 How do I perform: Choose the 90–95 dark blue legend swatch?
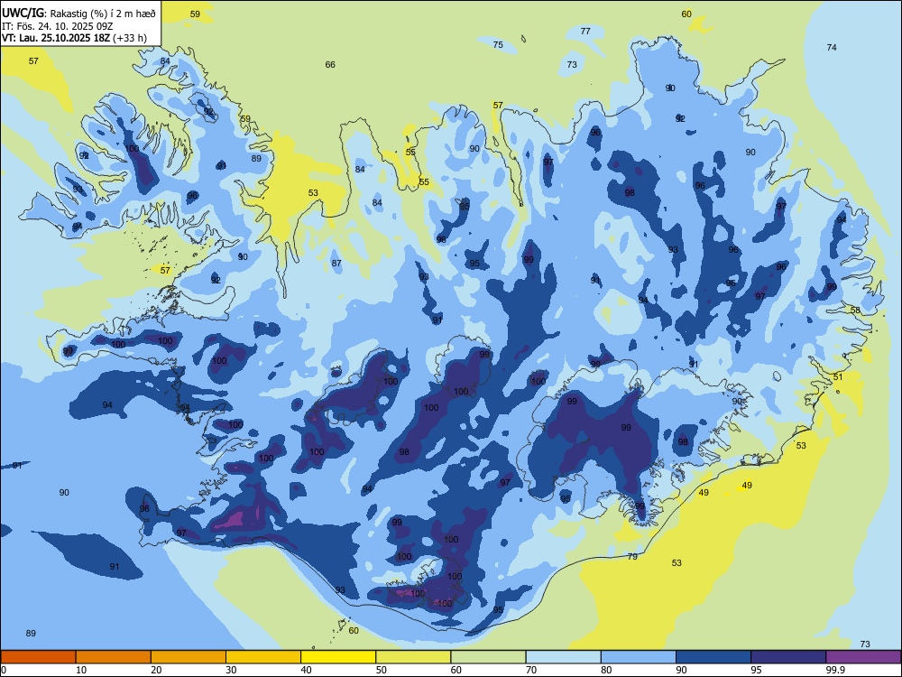point(713,657)
